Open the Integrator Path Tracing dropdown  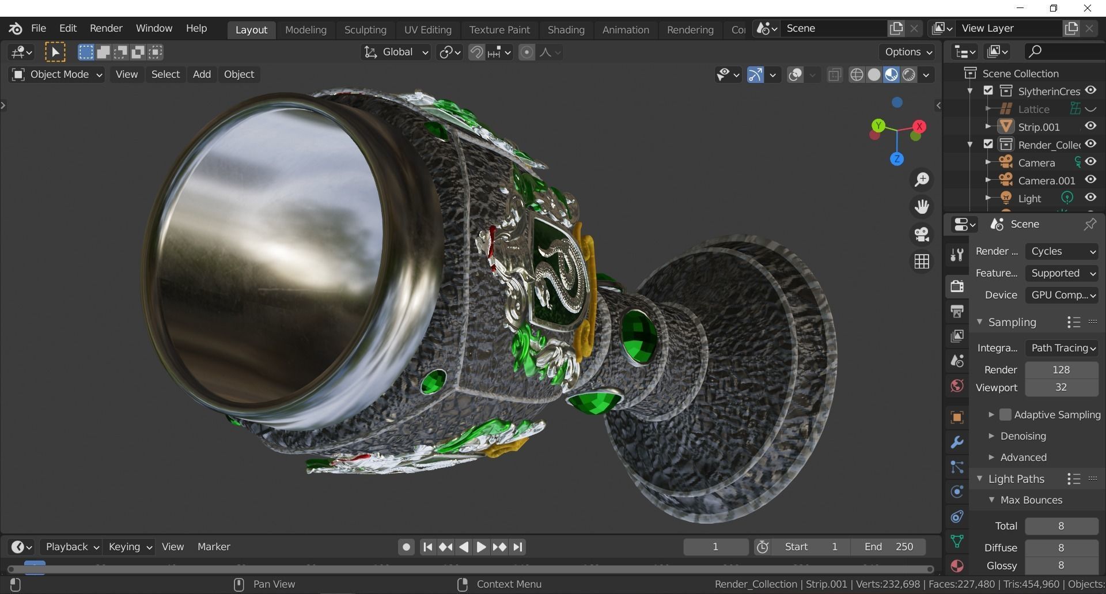tap(1062, 348)
